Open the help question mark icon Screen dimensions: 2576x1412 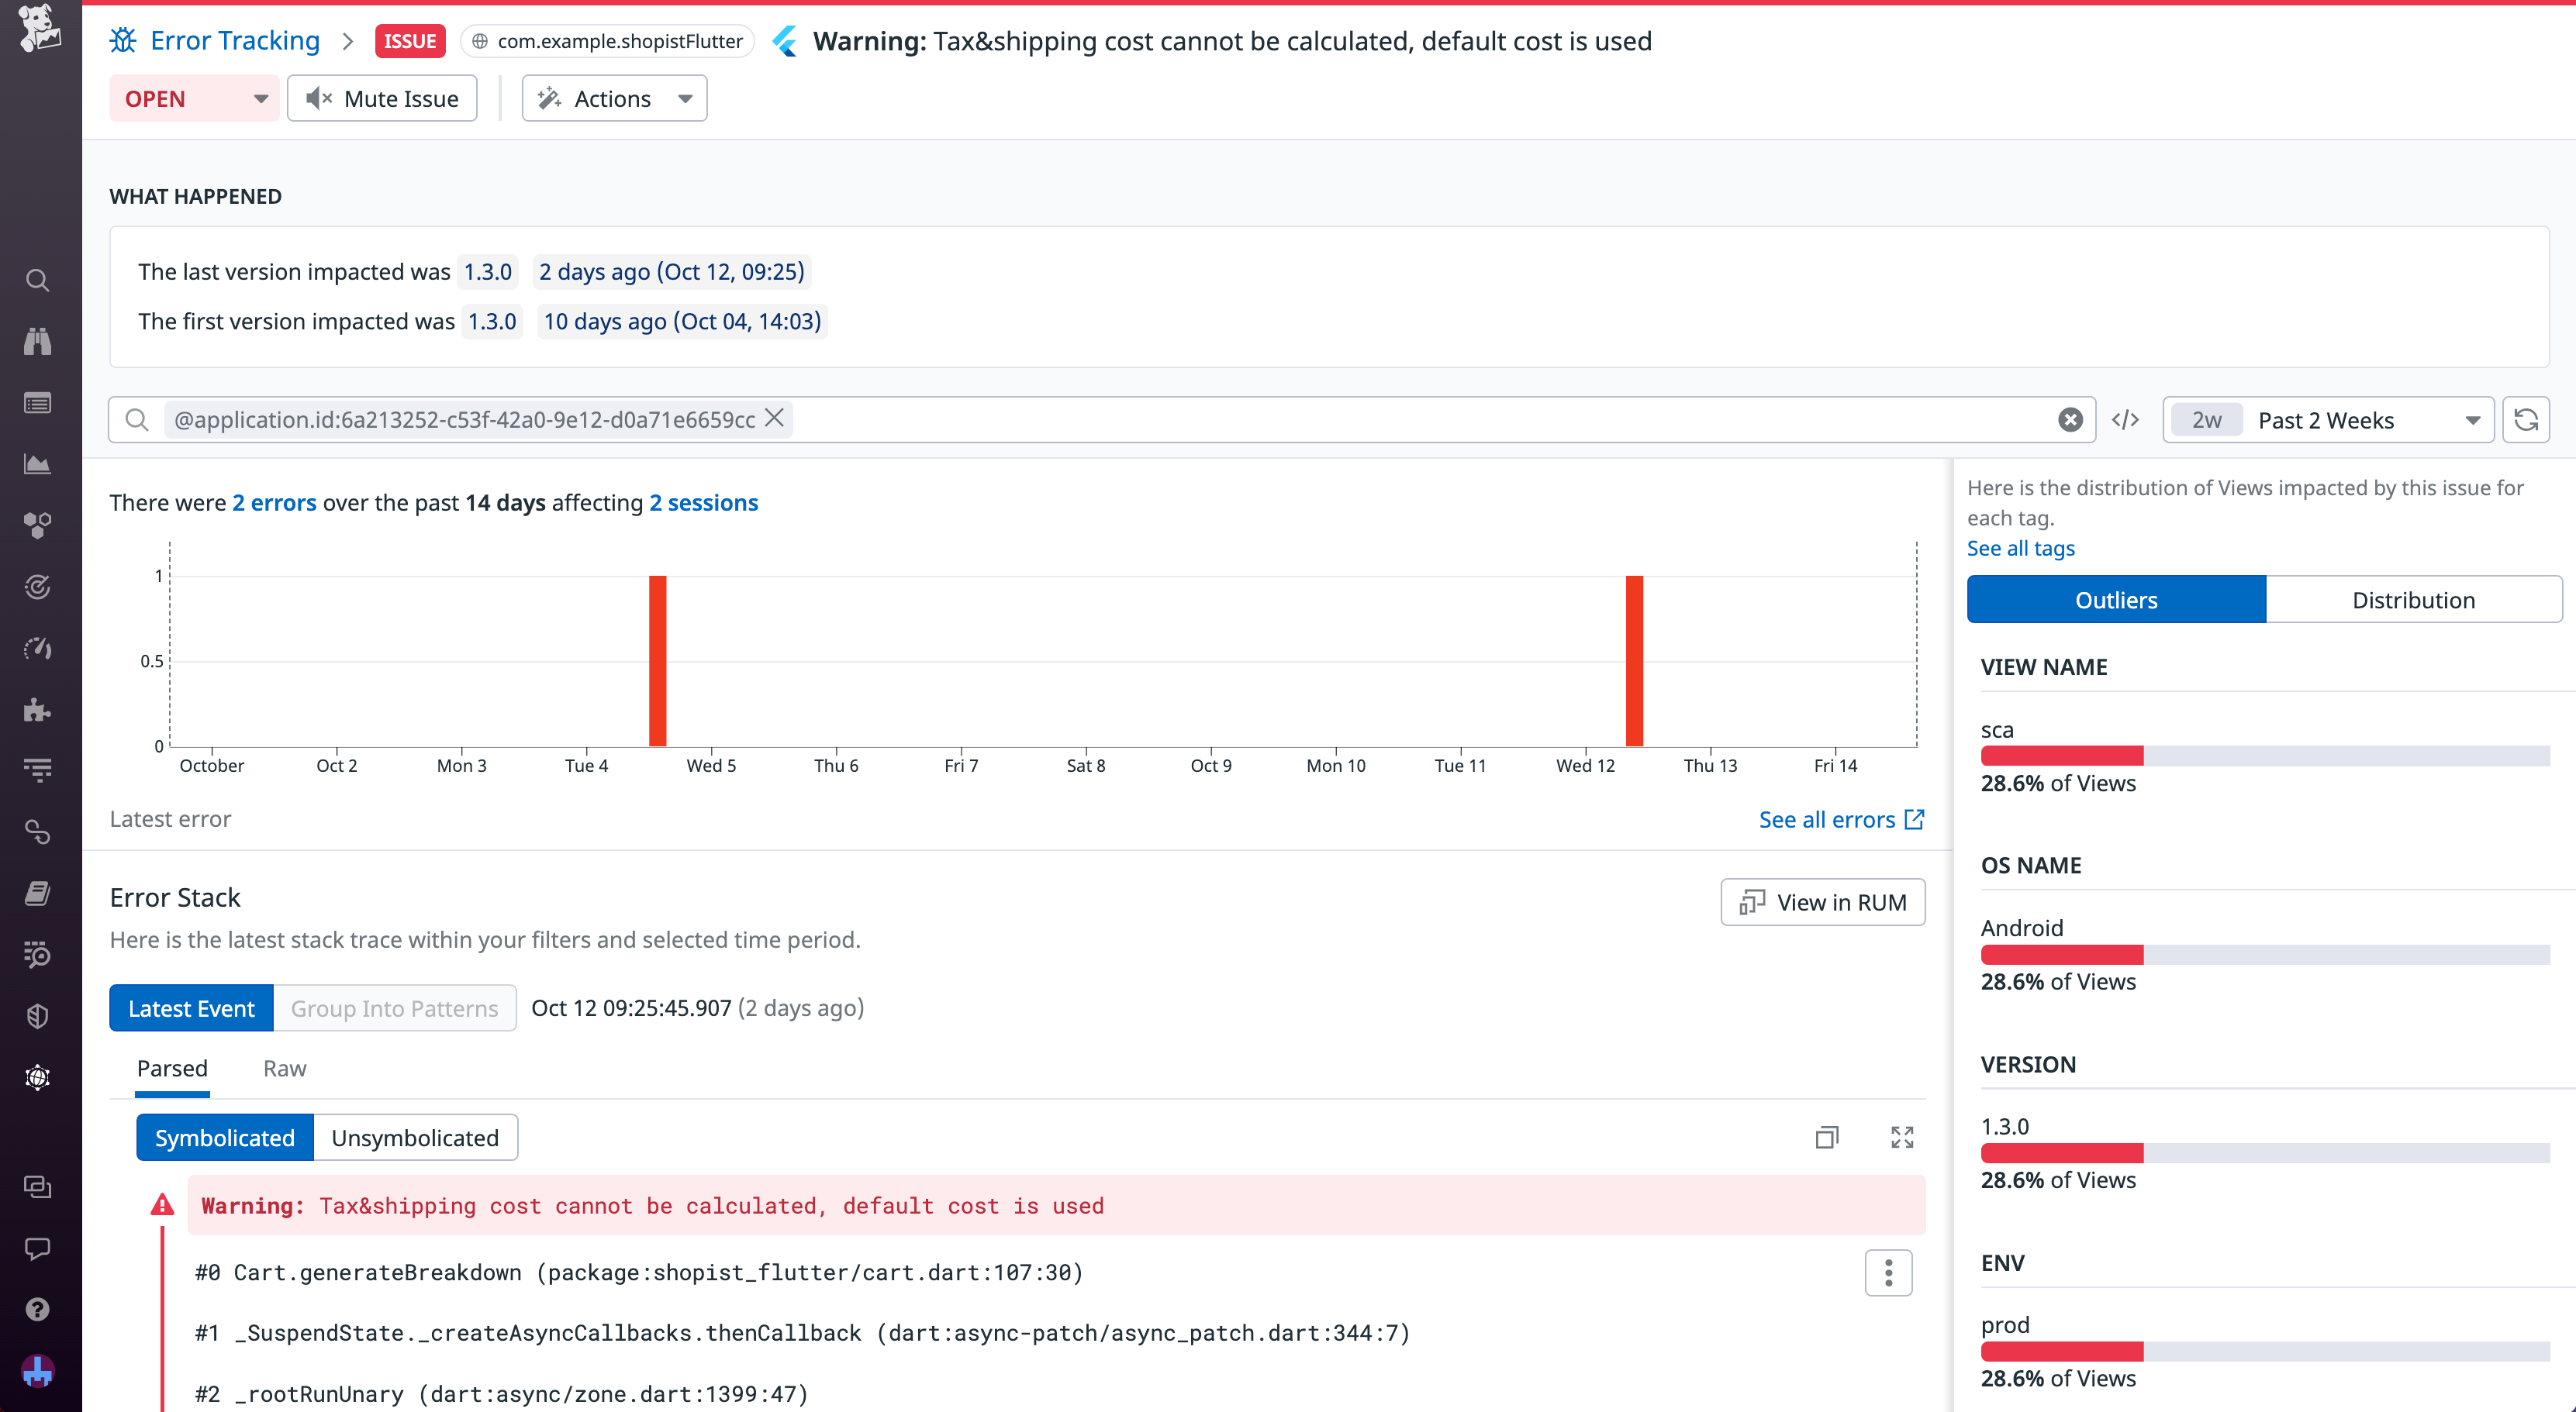click(37, 1309)
